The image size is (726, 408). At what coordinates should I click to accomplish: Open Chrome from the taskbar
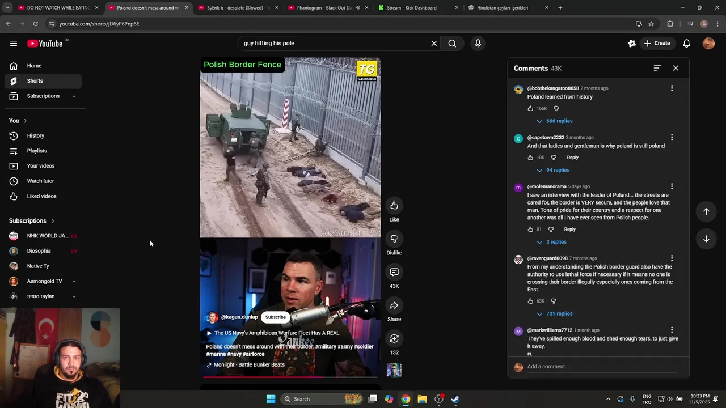click(406, 399)
